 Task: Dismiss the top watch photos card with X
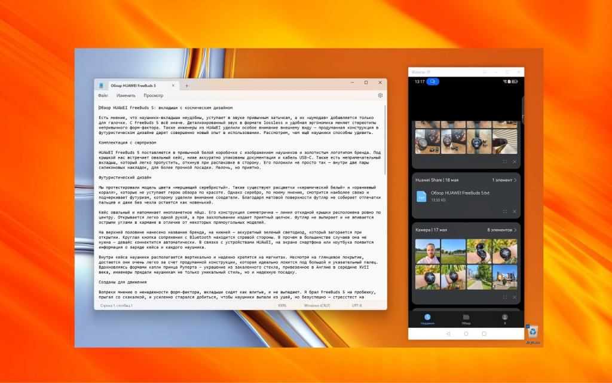(x=515, y=162)
